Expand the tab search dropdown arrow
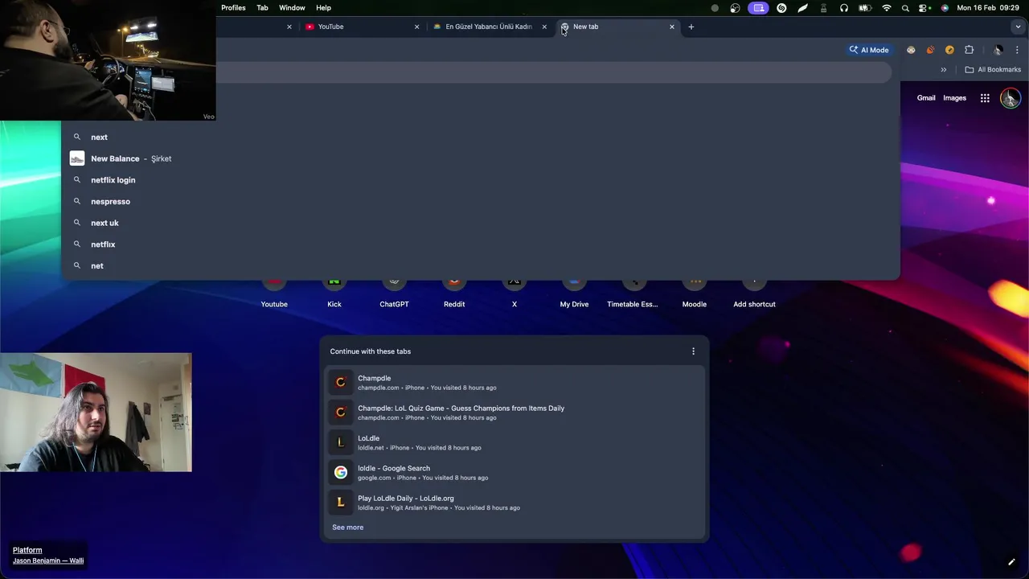Screen dimensions: 1029x579 [1018, 27]
